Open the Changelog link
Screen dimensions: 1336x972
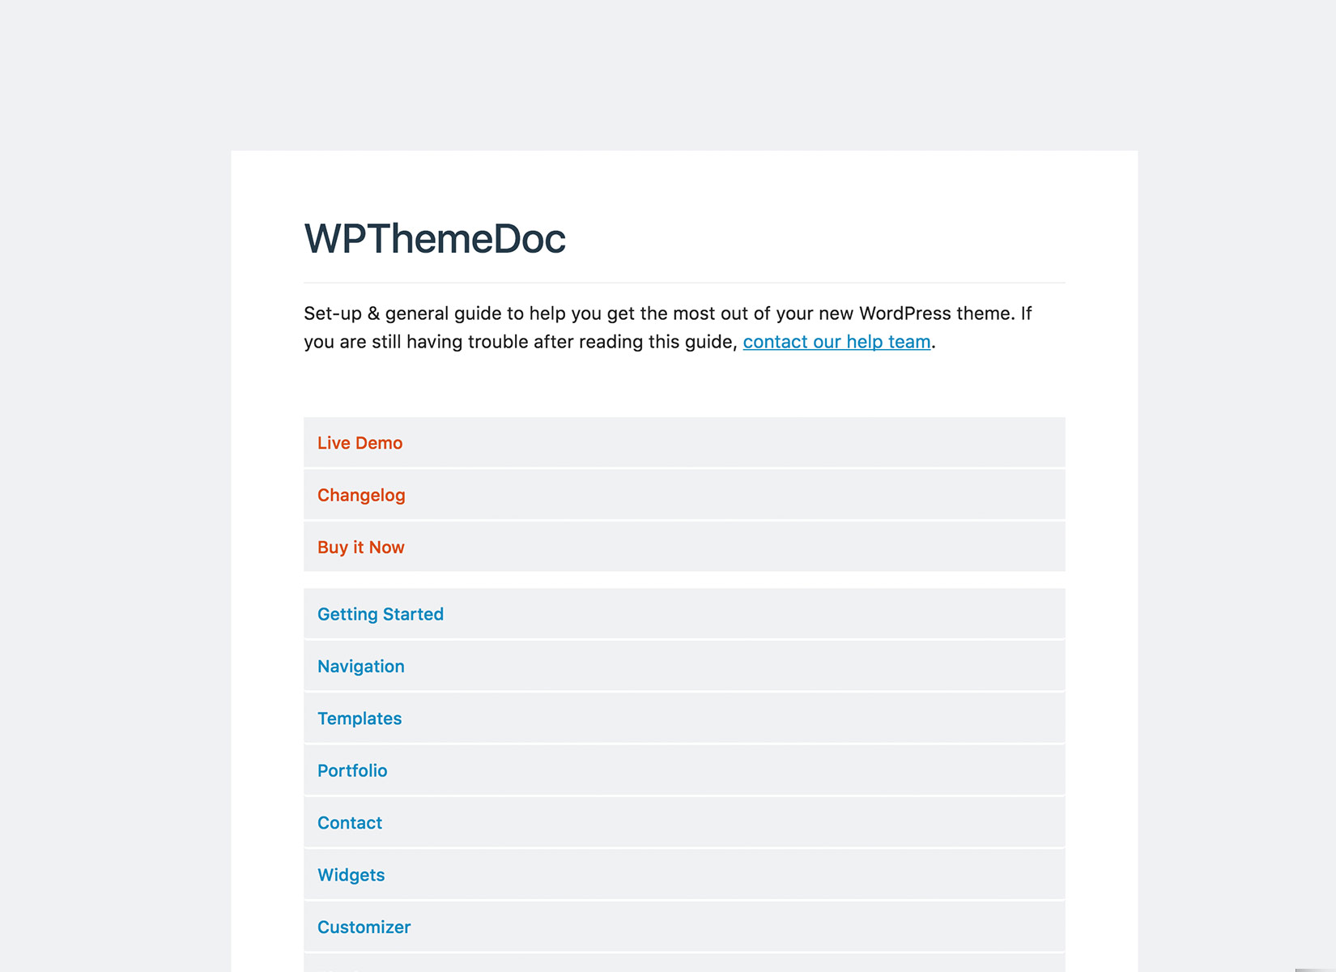pyautogui.click(x=361, y=495)
